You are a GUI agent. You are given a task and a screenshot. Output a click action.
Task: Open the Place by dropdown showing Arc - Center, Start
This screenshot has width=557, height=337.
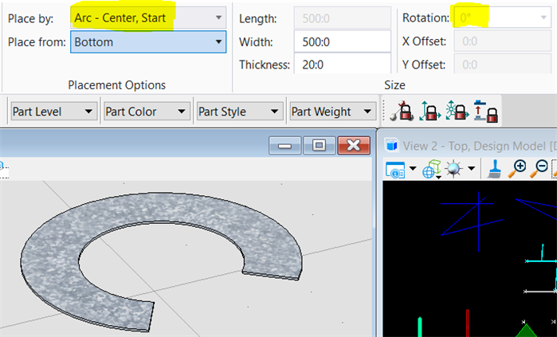148,18
